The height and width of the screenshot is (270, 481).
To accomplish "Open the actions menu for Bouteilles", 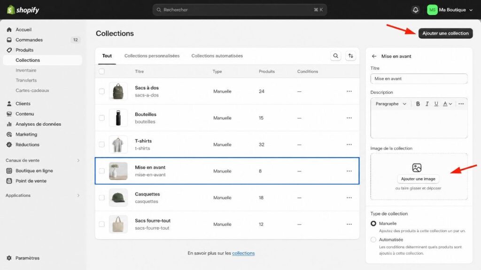I will (x=349, y=118).
